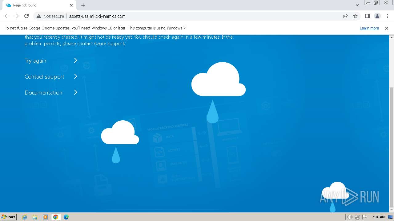Viewport: 394px width, 221px height.
Task: Open the Action Center flag icon
Action: pos(365,217)
